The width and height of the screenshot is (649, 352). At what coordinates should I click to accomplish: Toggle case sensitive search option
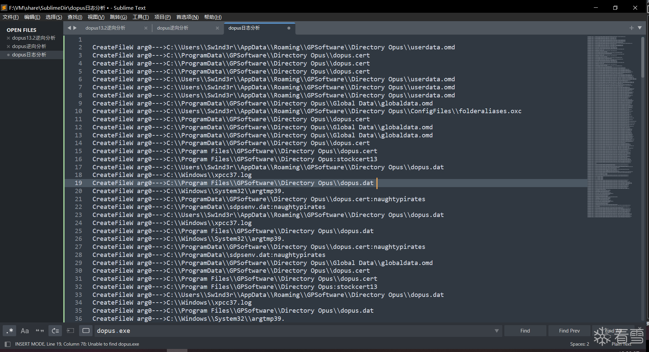tap(25, 331)
